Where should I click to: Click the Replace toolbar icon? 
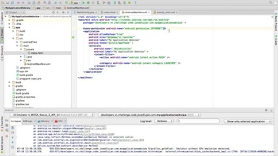[x=50, y=3]
